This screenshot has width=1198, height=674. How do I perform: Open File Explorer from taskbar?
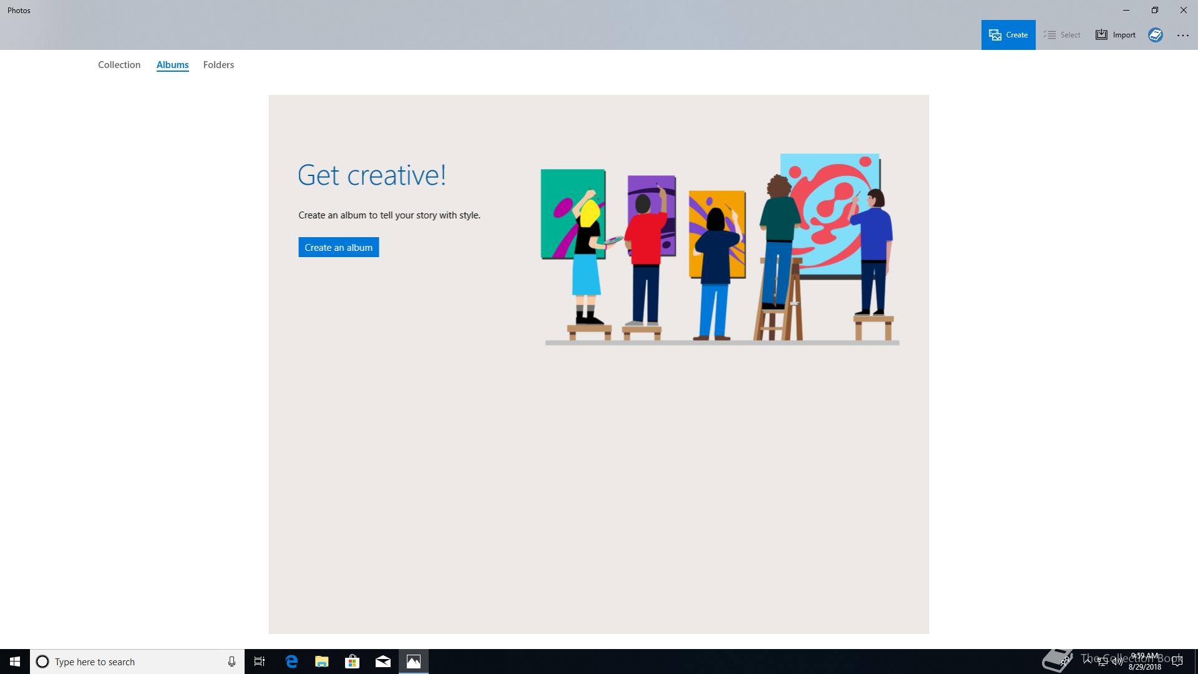click(x=322, y=662)
